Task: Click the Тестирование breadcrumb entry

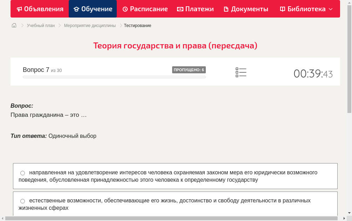Action: pos(137,25)
